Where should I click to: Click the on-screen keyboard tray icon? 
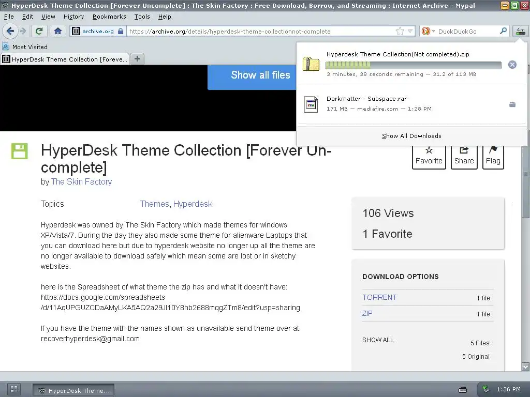tap(463, 390)
